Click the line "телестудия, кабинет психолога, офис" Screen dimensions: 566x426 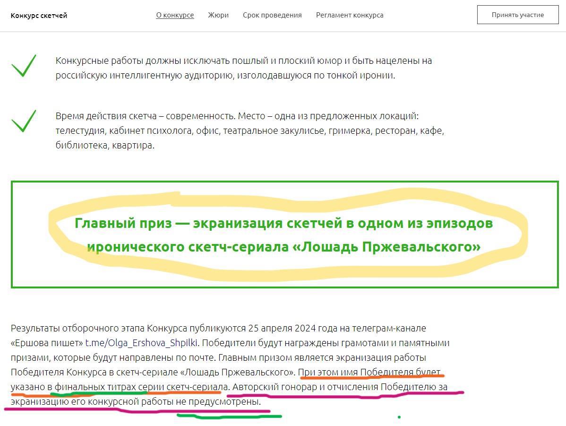coord(250,131)
